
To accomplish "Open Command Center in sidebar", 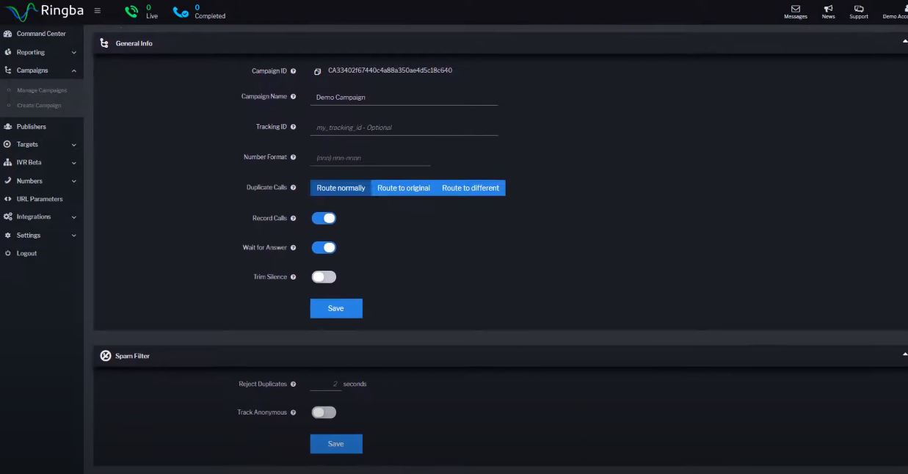I will pyautogui.click(x=42, y=34).
